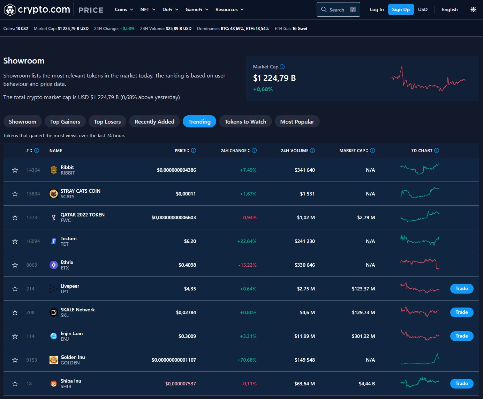Toggle the star next to Livepeer

(15, 288)
